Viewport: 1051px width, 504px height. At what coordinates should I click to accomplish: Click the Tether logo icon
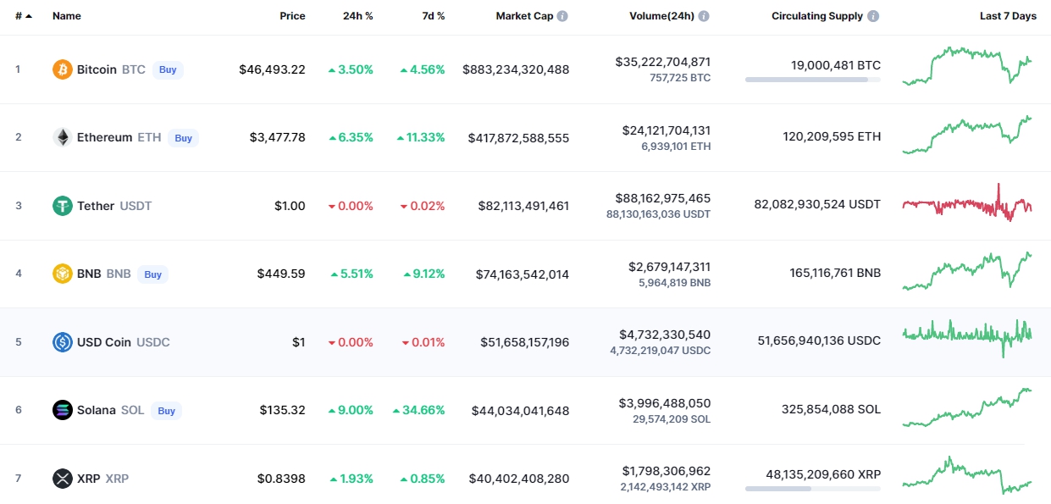63,206
